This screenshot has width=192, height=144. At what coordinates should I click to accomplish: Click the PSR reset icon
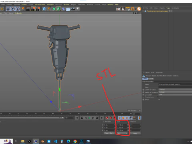(x=128, y=9)
